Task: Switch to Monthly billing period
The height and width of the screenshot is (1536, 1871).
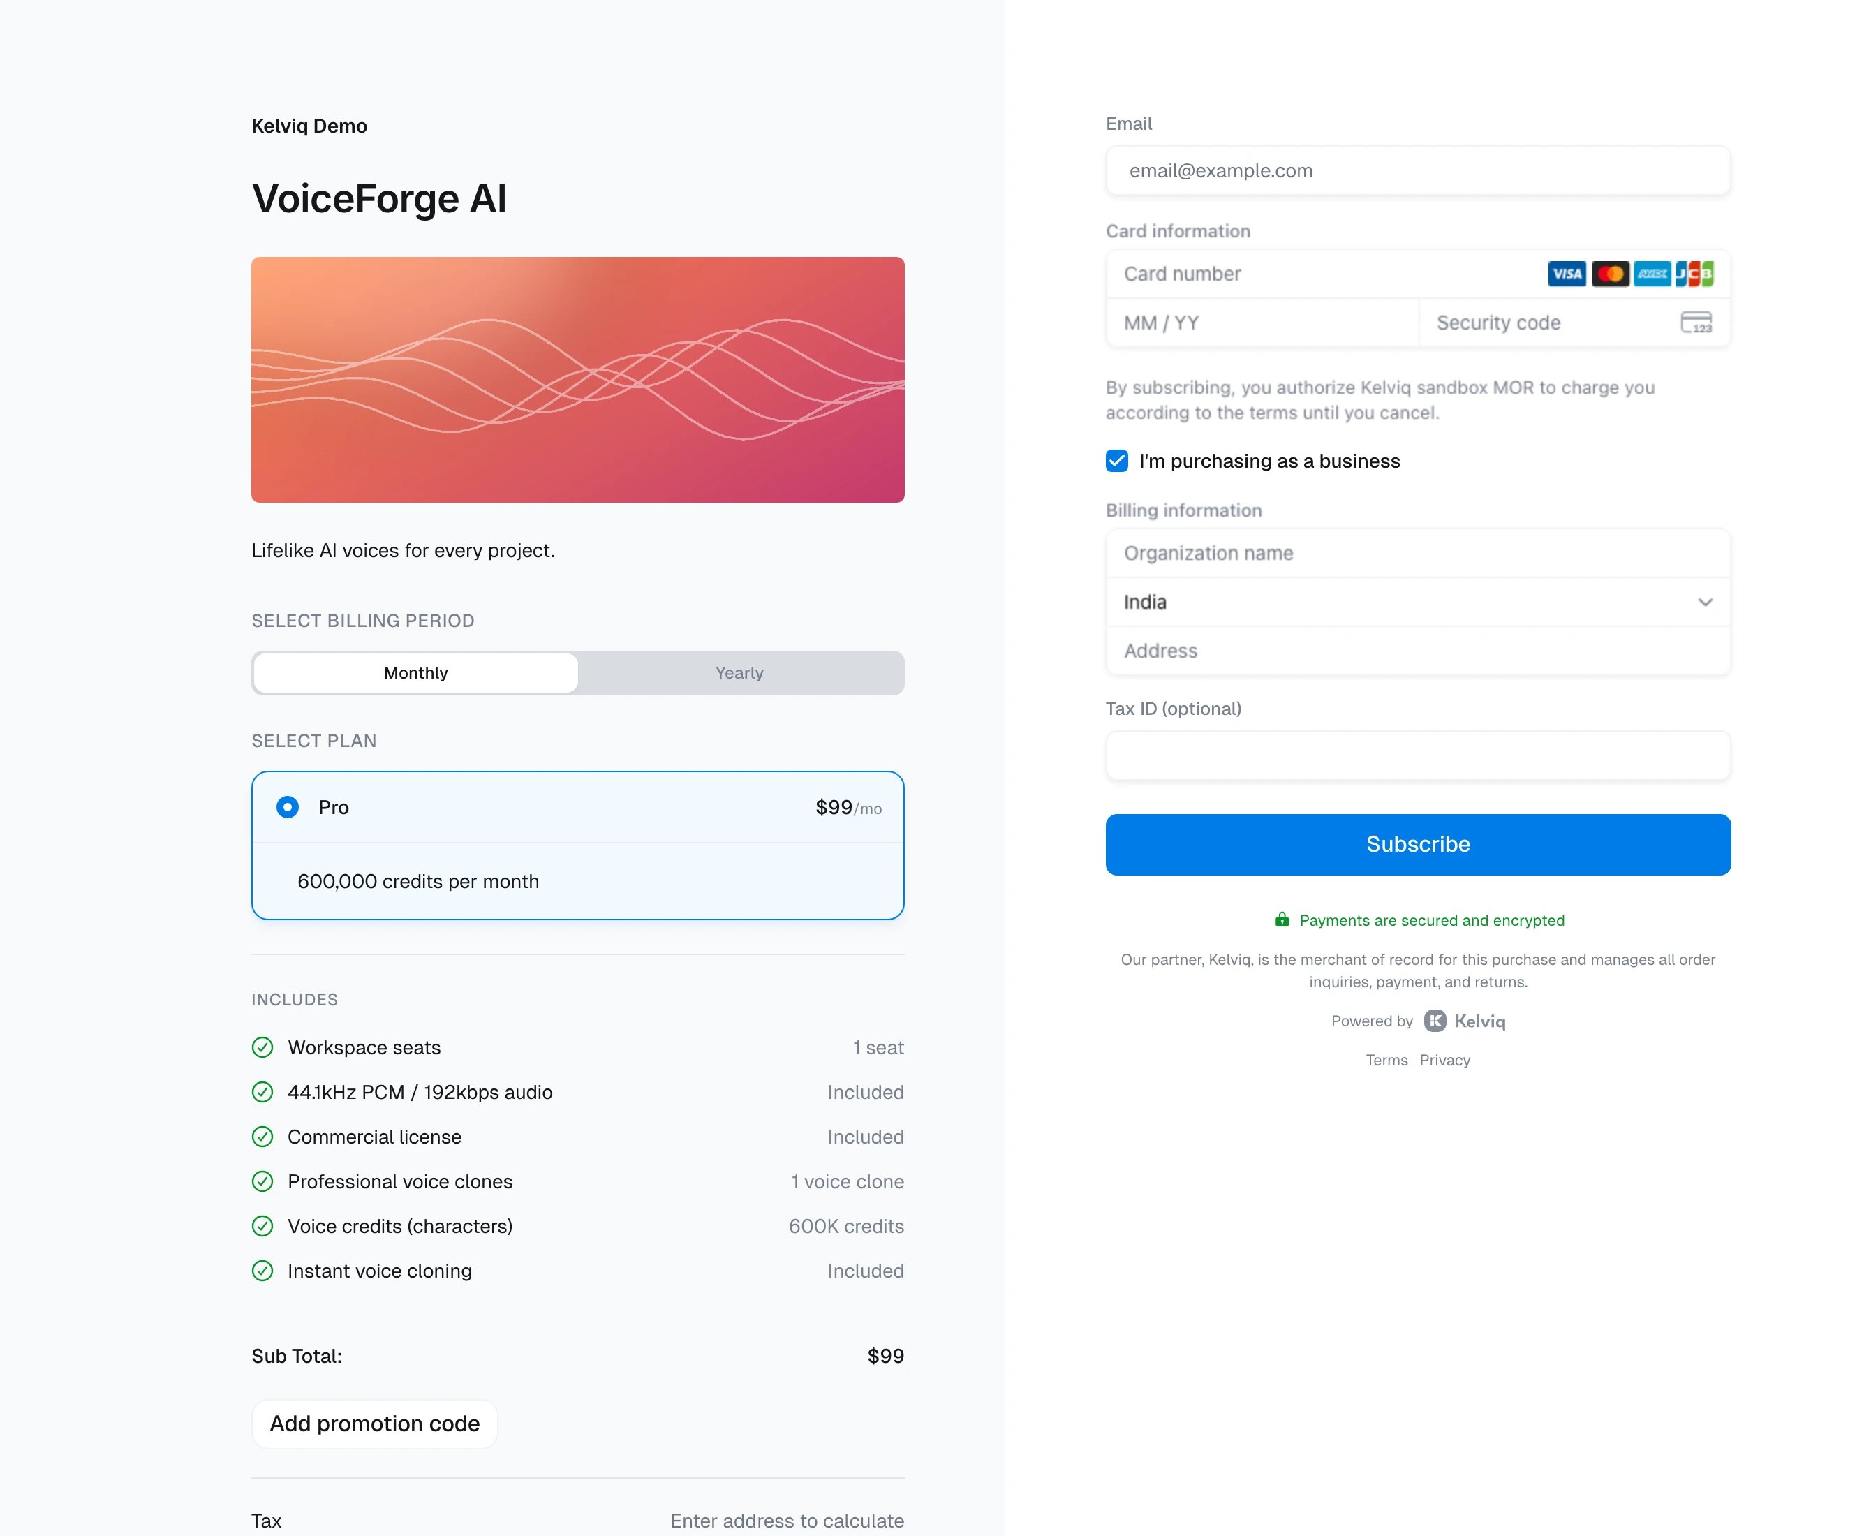Action: click(416, 672)
